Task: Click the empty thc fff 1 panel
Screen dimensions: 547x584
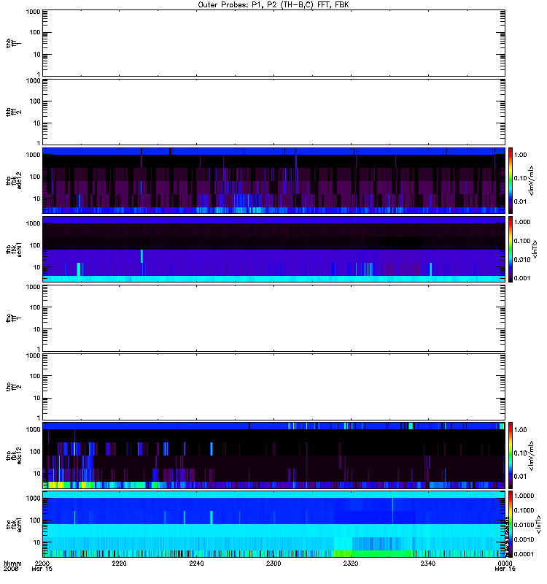Action: [273, 318]
